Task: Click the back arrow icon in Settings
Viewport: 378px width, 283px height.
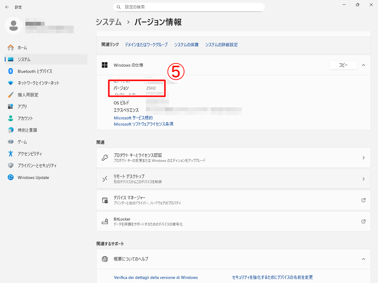Action: point(7,7)
